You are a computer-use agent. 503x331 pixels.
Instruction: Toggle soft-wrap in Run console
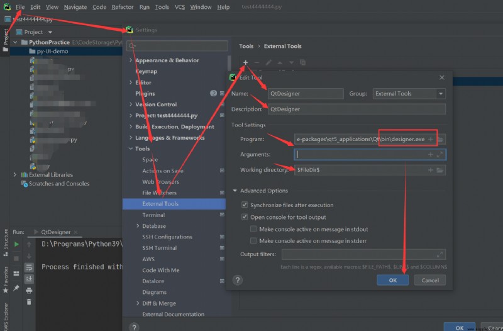(29, 267)
